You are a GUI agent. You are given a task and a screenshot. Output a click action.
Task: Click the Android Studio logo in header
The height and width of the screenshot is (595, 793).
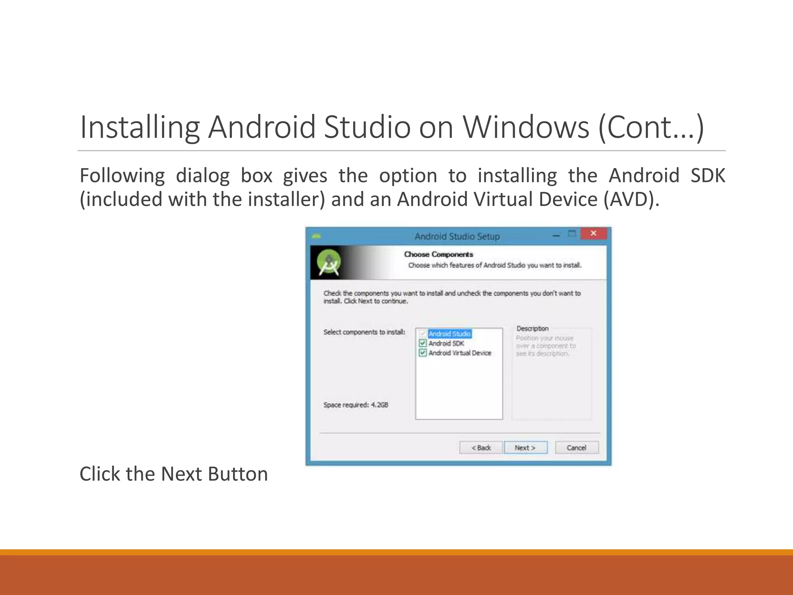coord(329,263)
